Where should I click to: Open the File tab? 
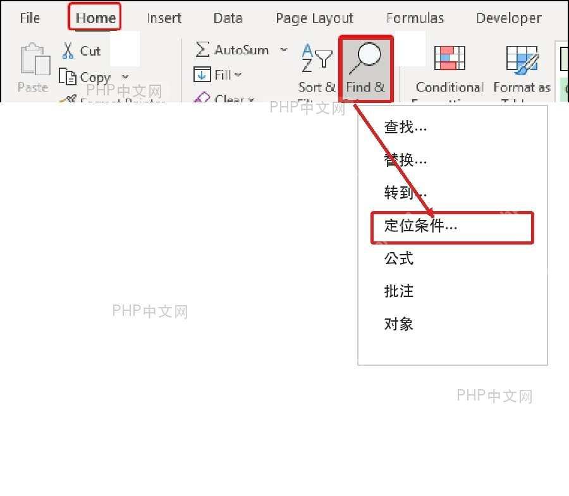click(x=30, y=18)
